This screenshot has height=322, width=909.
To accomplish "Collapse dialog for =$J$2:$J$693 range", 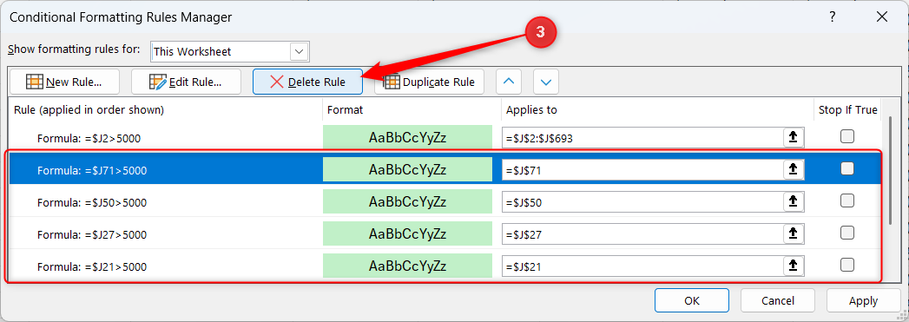I will point(794,137).
